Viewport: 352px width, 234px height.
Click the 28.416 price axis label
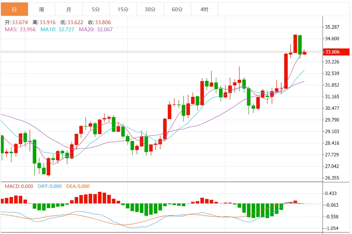pyautogui.click(x=332, y=143)
